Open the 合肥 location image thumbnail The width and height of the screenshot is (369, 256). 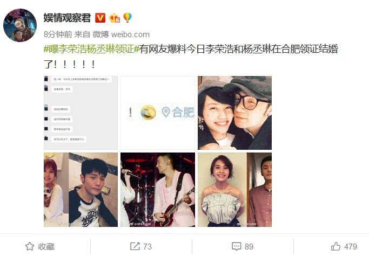click(158, 113)
